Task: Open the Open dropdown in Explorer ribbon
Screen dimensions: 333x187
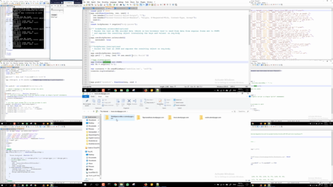Action: pos(168,100)
